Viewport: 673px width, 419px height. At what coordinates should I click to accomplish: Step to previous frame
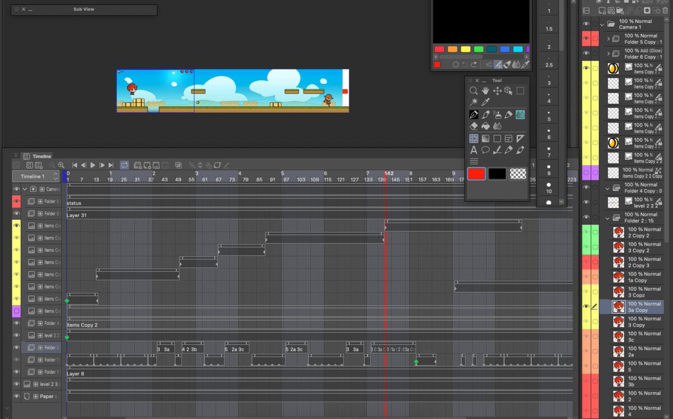pos(84,165)
